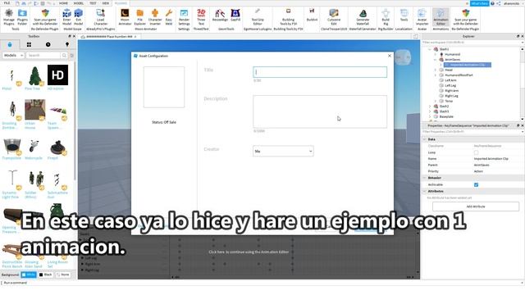Select HumanoidRootPart in the Explorer tree
The height and width of the screenshot is (295, 525).
pos(459,75)
